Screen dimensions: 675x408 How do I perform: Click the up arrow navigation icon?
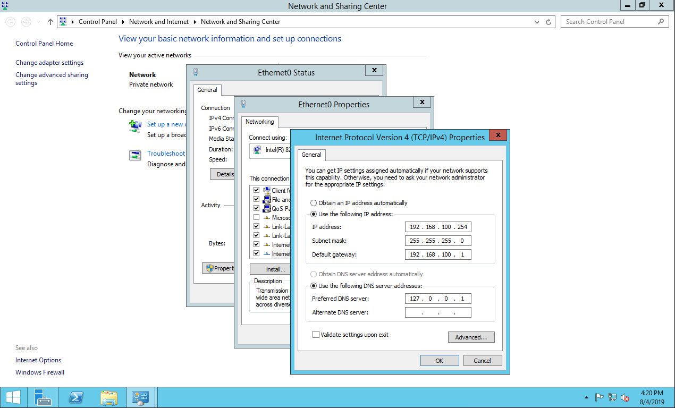pos(50,22)
